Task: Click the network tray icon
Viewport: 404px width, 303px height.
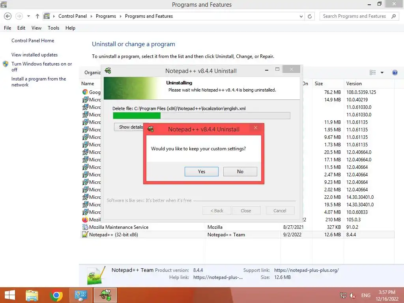Action: tap(343, 296)
